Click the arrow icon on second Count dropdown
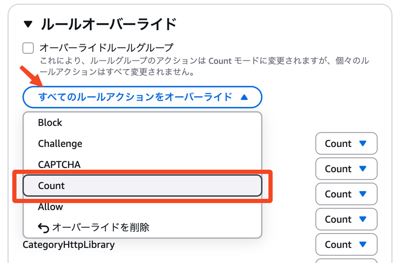The width and height of the screenshot is (400, 263). click(363, 169)
